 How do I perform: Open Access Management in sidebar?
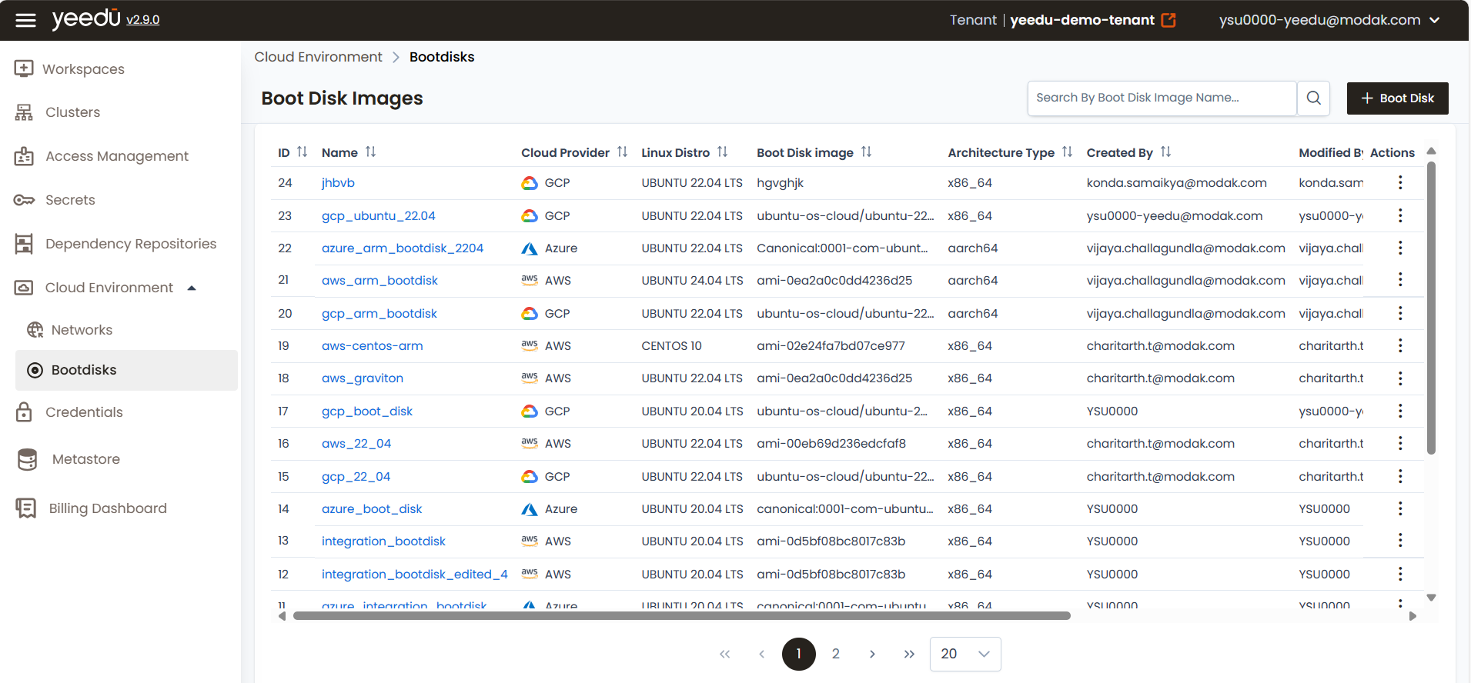tap(116, 156)
